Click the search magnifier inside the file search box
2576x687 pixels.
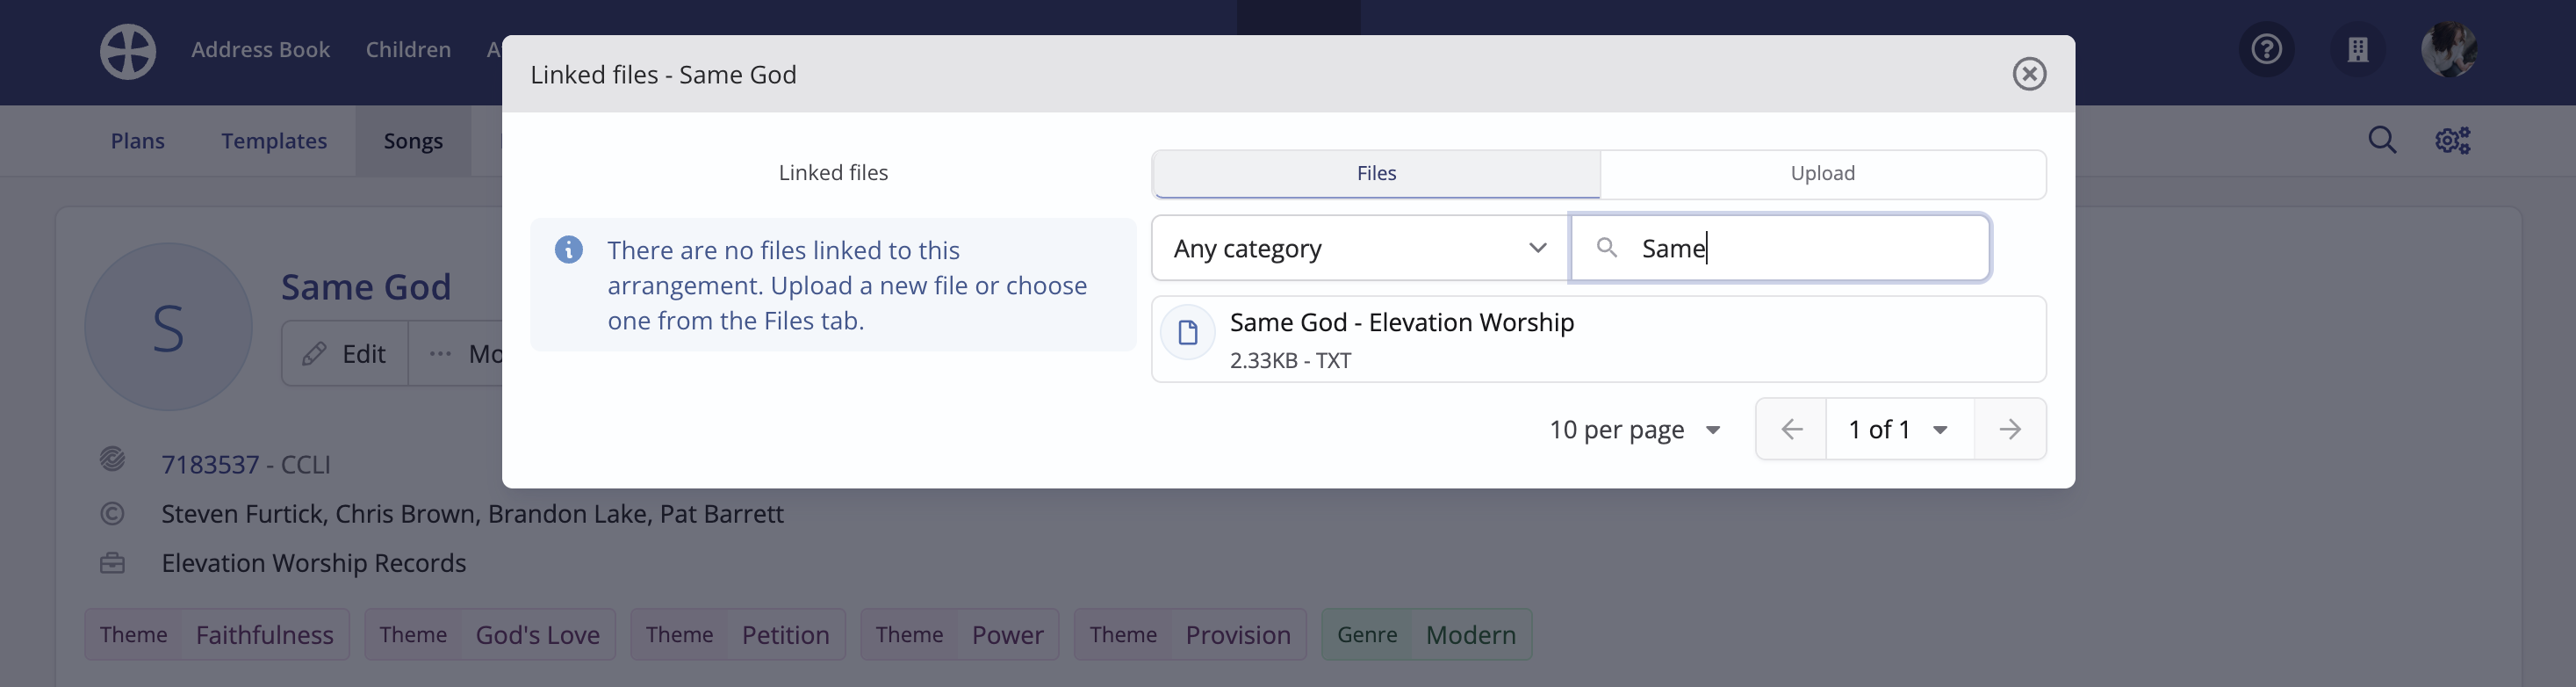pyautogui.click(x=1607, y=247)
